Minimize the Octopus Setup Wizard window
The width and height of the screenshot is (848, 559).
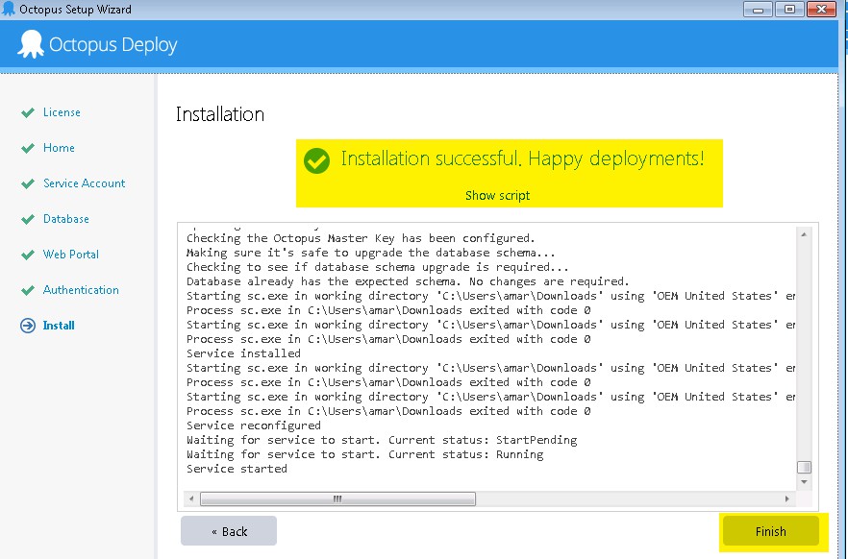[758, 10]
